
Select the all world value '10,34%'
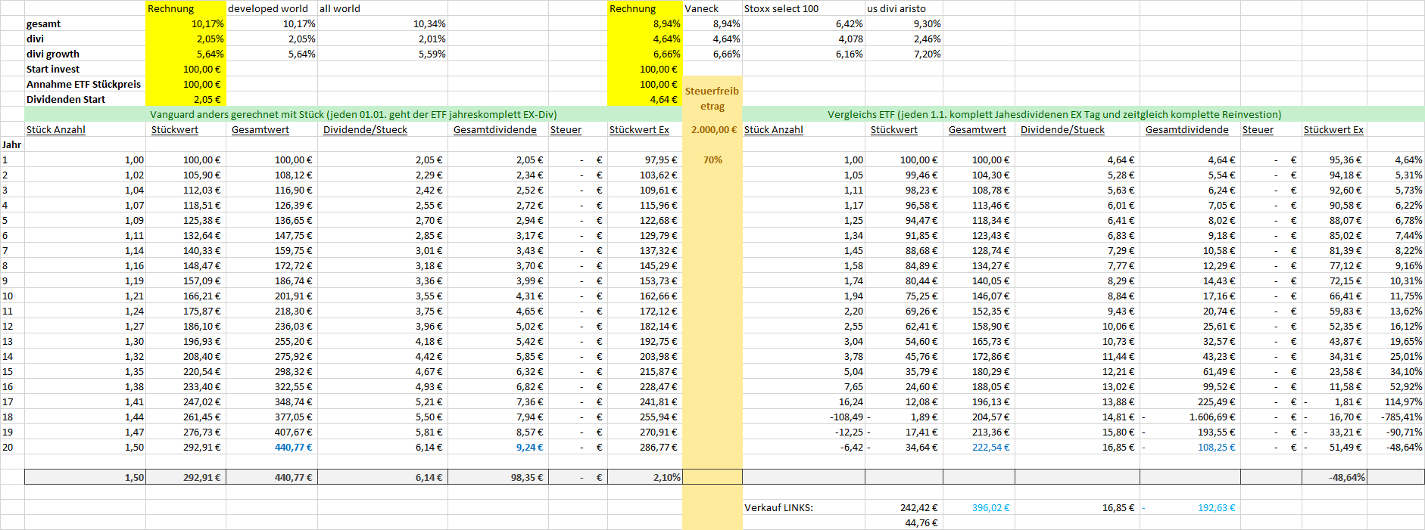pos(382,23)
